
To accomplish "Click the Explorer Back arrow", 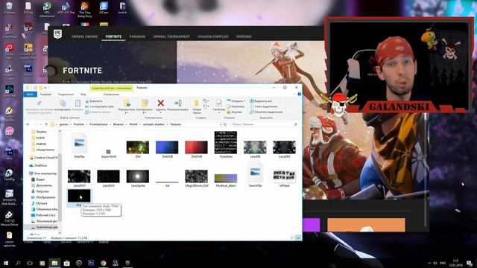I will [x=28, y=124].
